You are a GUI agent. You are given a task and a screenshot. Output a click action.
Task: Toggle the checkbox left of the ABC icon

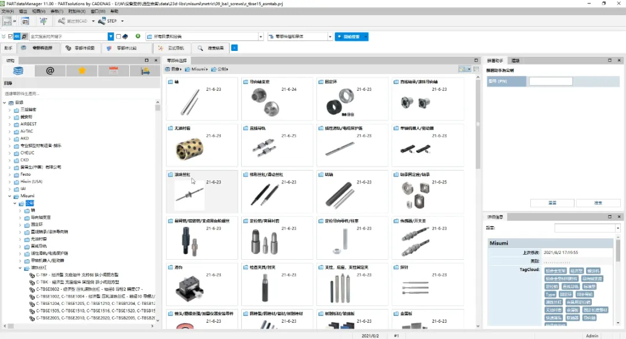pos(10,36)
